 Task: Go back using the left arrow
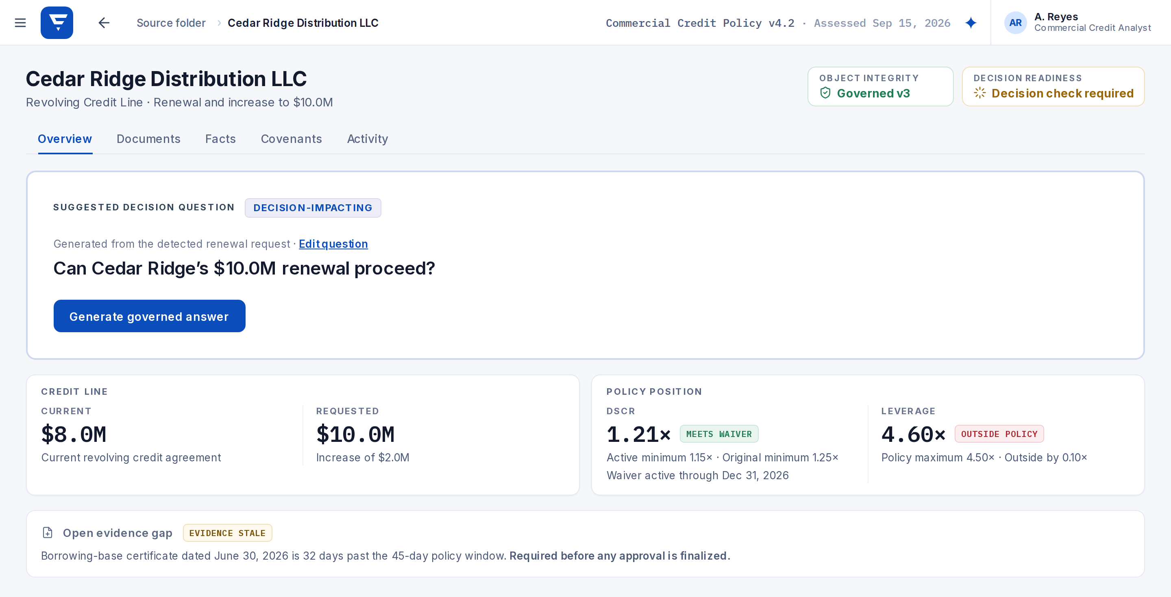104,23
